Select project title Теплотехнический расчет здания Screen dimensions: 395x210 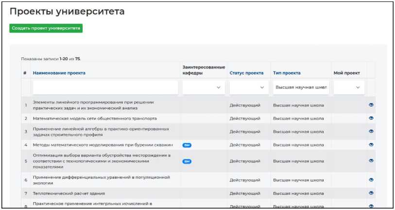click(69, 193)
